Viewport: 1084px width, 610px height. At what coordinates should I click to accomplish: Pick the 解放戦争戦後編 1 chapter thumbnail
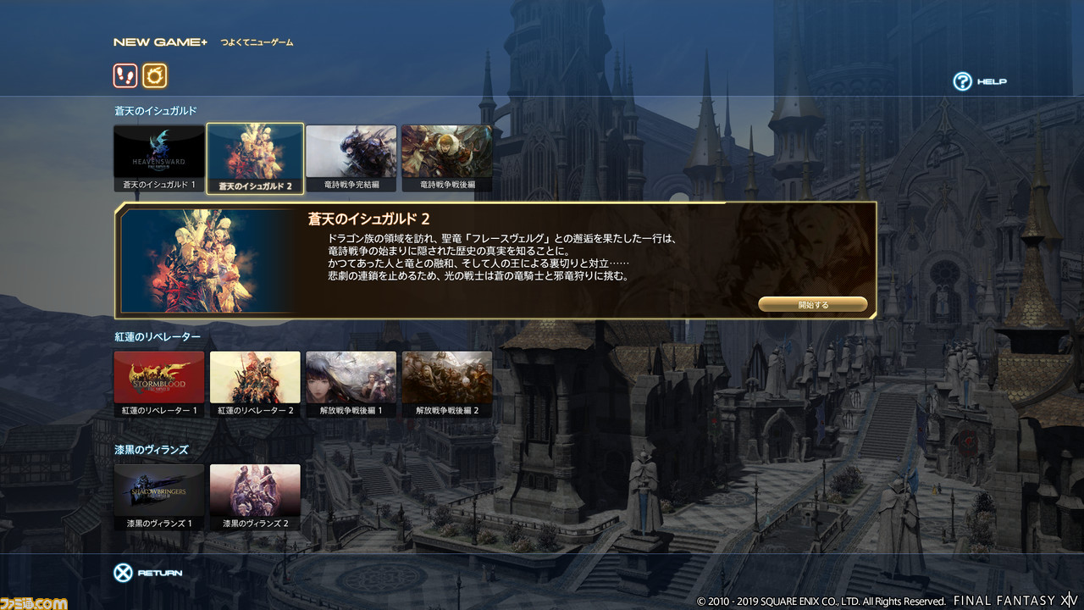[x=351, y=385]
